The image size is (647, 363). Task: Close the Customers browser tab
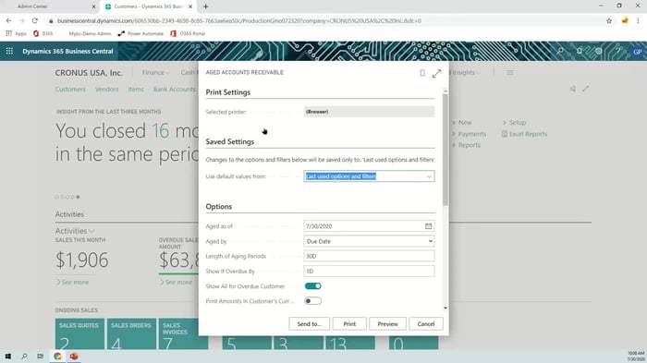(190, 6)
